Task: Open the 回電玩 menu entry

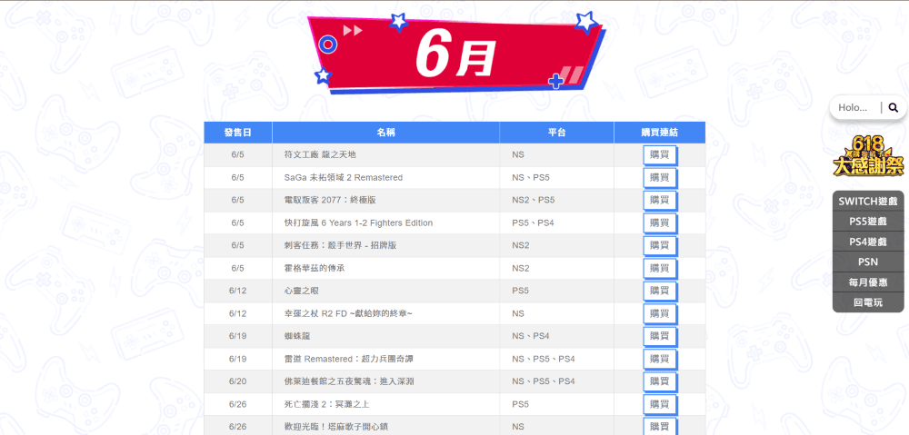Action: 868,302
